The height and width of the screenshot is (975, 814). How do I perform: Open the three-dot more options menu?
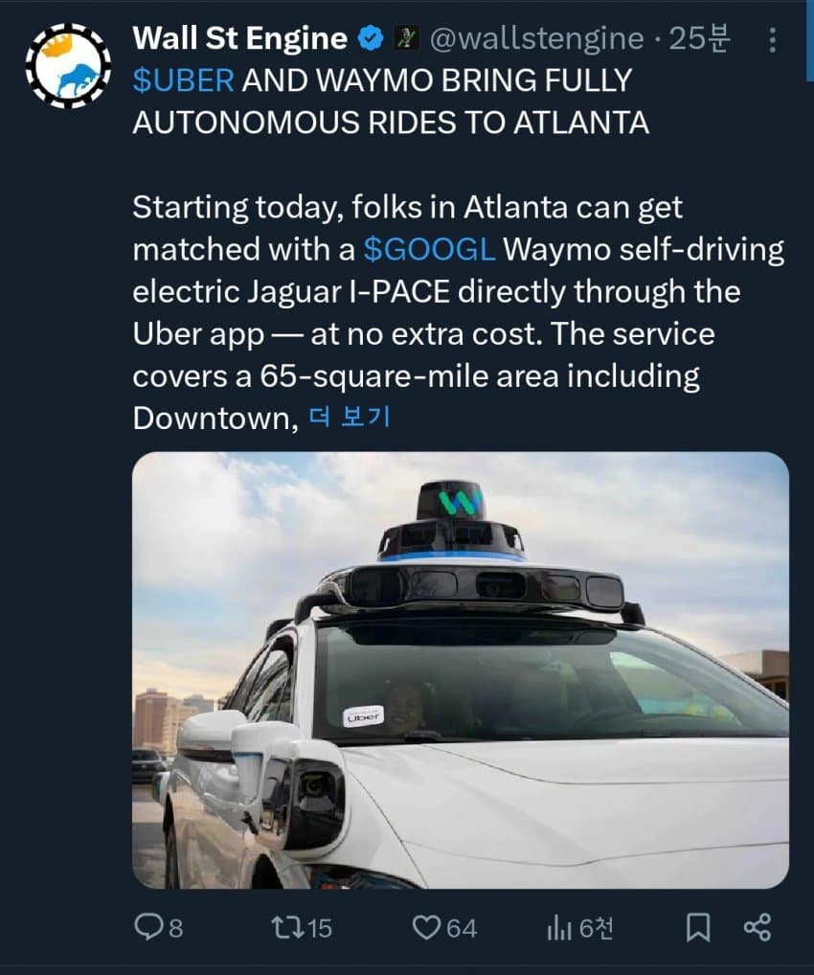point(772,40)
